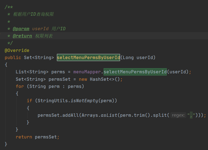Click selectMenuPermsByUserId call on menuMapper

(135, 72)
